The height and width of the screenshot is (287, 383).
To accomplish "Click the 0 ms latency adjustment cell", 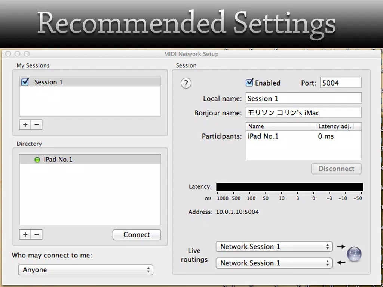I will [x=326, y=136].
